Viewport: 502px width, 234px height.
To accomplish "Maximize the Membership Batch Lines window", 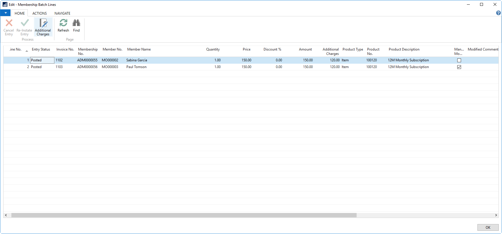I will pos(482,4).
